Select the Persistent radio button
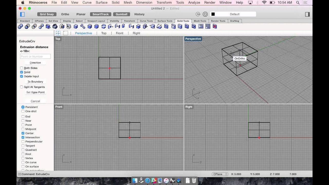The height and width of the screenshot is (185, 329). click(x=23, y=107)
